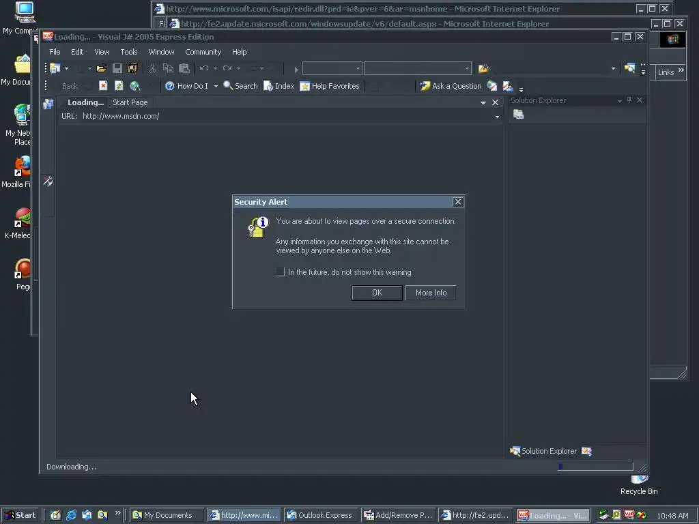Open the side tab icon beside Loading tab
This screenshot has height=524, width=699.
coord(48,104)
